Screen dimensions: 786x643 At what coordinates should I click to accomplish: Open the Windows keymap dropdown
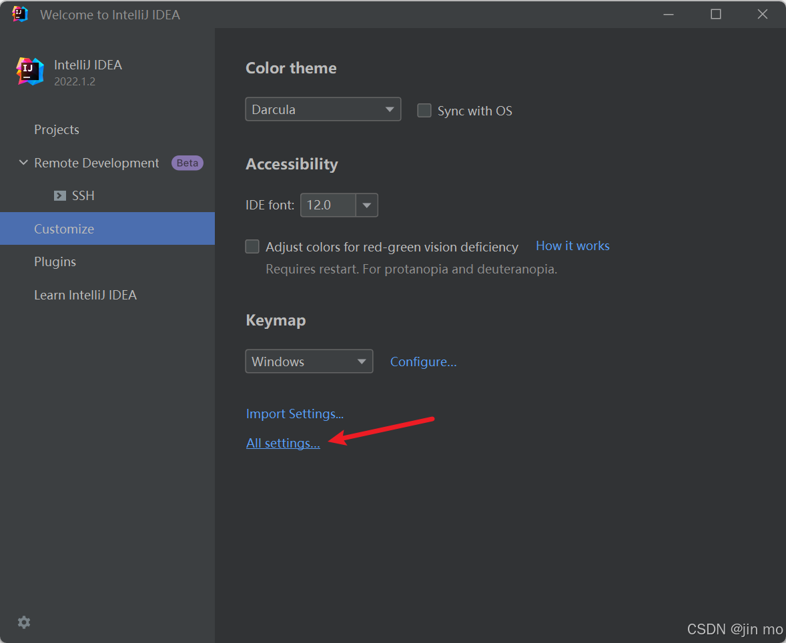(x=309, y=362)
